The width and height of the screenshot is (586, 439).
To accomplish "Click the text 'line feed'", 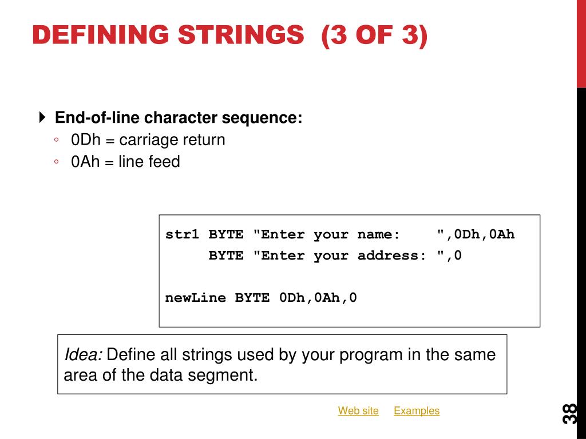I will 149,162.
